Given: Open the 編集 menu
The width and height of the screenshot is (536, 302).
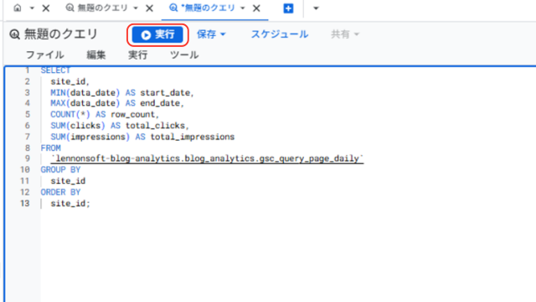Looking at the screenshot, I should (96, 55).
